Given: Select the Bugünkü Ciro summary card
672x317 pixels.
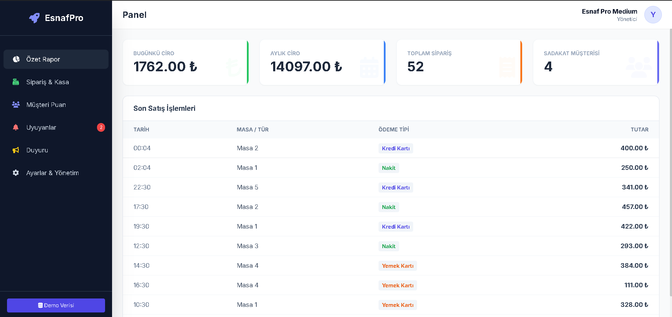Looking at the screenshot, I should pos(186,62).
